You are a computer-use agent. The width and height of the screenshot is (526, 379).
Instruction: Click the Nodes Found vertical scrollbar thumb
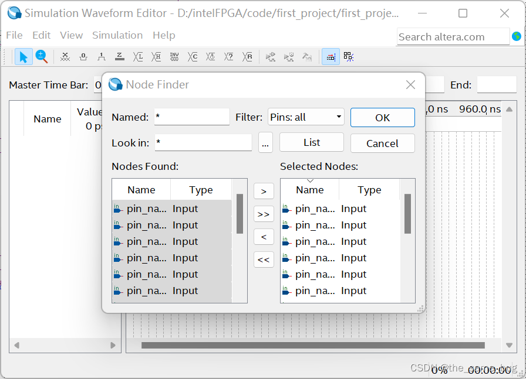(240, 214)
